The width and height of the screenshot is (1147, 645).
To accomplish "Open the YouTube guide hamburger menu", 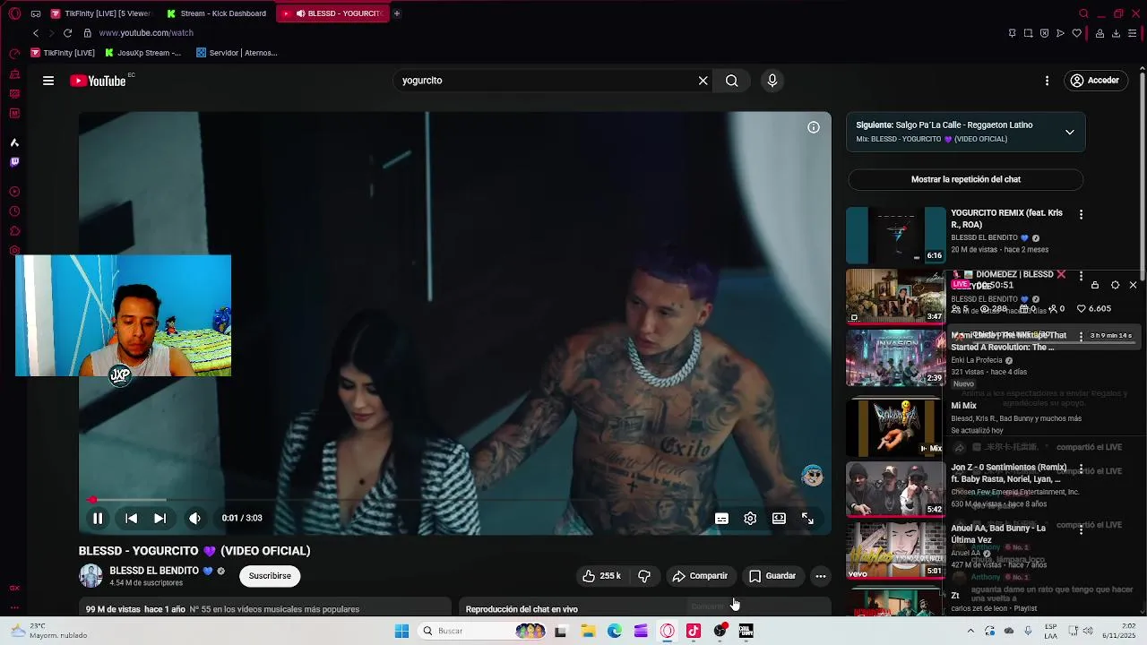I will click(48, 81).
